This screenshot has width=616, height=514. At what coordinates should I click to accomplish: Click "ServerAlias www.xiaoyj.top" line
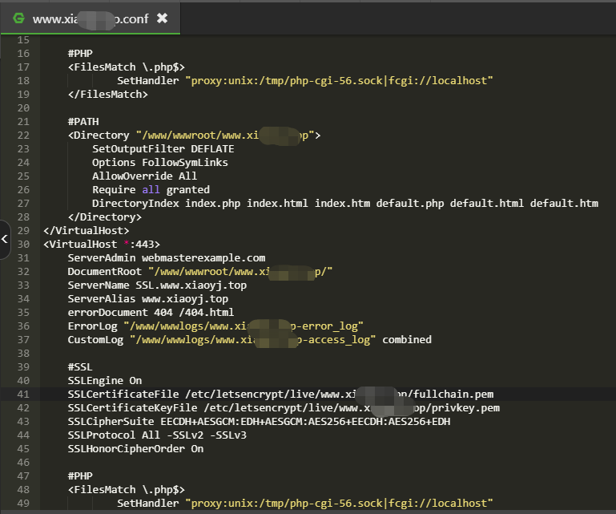click(x=147, y=299)
